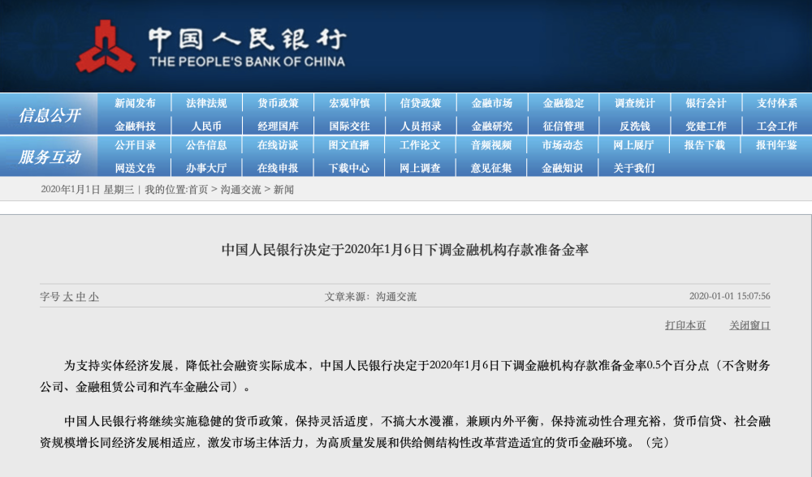Viewport: 812px width, 477px height.
Task: Click 打印本页 to print page
Action: click(685, 325)
